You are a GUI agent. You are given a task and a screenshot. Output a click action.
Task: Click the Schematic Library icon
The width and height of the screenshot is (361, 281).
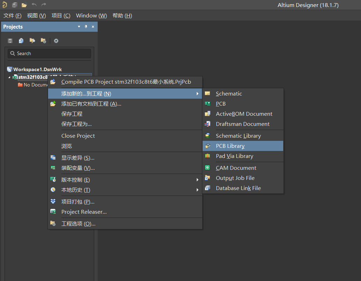pyautogui.click(x=208, y=136)
